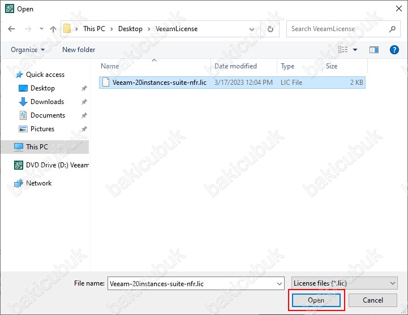Click pin icon beside Downloads
408x315 pixels.
point(84,102)
